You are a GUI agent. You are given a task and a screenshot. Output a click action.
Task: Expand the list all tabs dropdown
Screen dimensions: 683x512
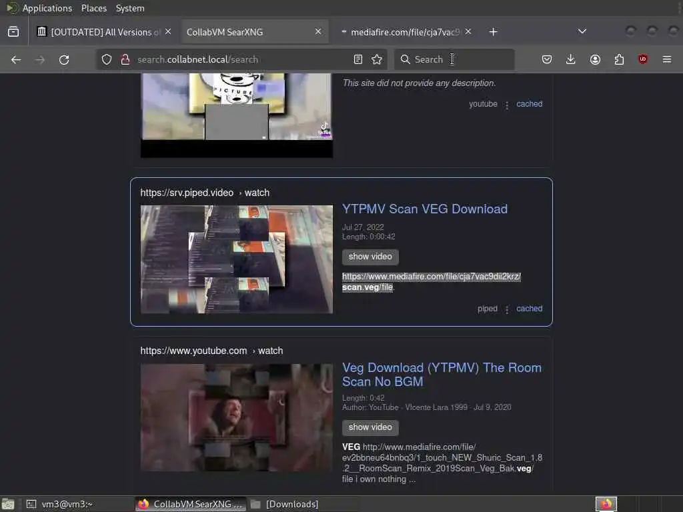click(x=582, y=31)
